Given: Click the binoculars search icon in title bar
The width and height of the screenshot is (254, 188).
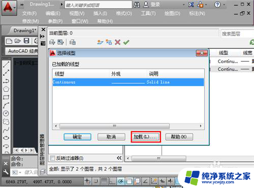Looking at the screenshot, I should tap(137, 5).
